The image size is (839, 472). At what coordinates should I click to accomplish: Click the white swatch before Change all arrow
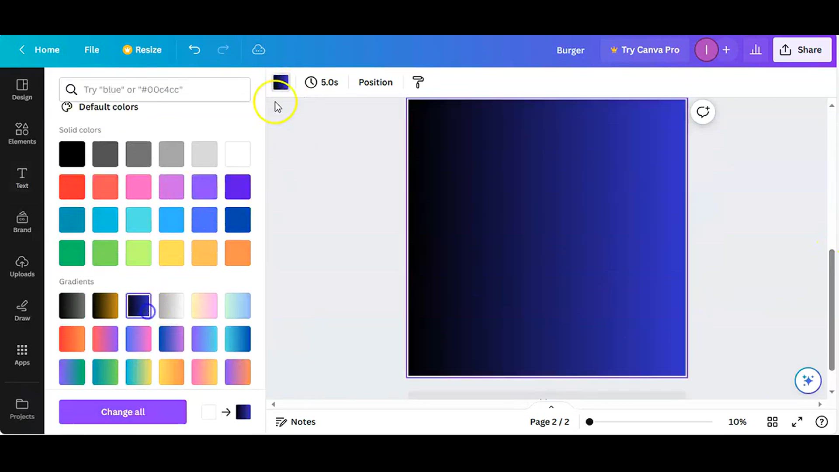click(x=209, y=412)
